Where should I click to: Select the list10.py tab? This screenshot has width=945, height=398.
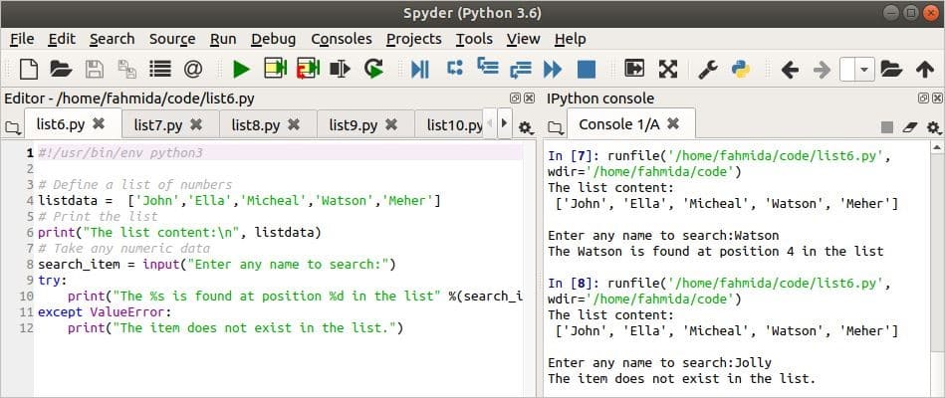coord(448,124)
